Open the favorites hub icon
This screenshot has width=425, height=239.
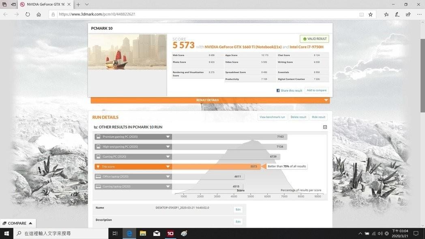point(386,14)
